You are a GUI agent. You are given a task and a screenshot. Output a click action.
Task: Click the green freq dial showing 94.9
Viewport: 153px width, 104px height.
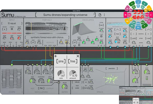coord(135,72)
